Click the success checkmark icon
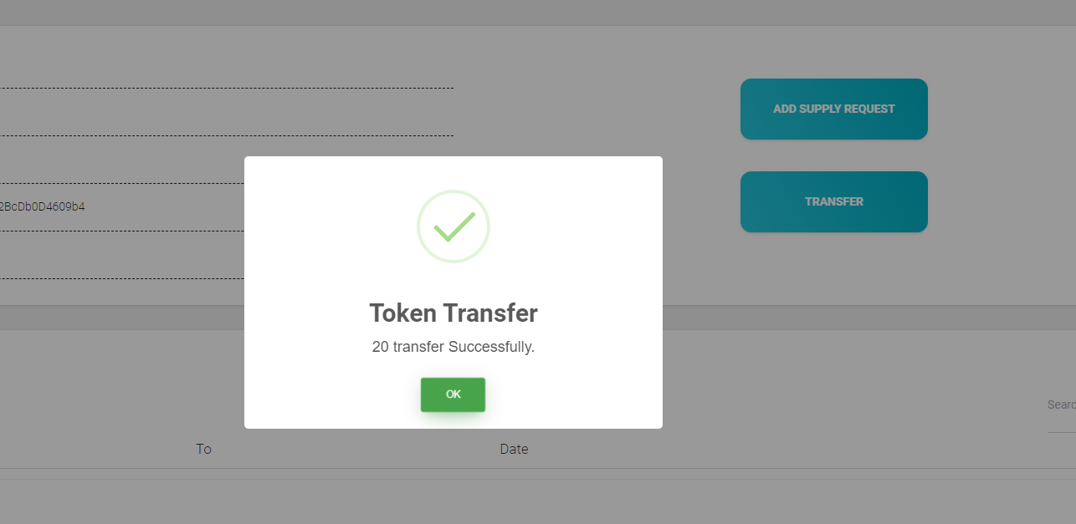This screenshot has width=1076, height=524. tap(453, 226)
